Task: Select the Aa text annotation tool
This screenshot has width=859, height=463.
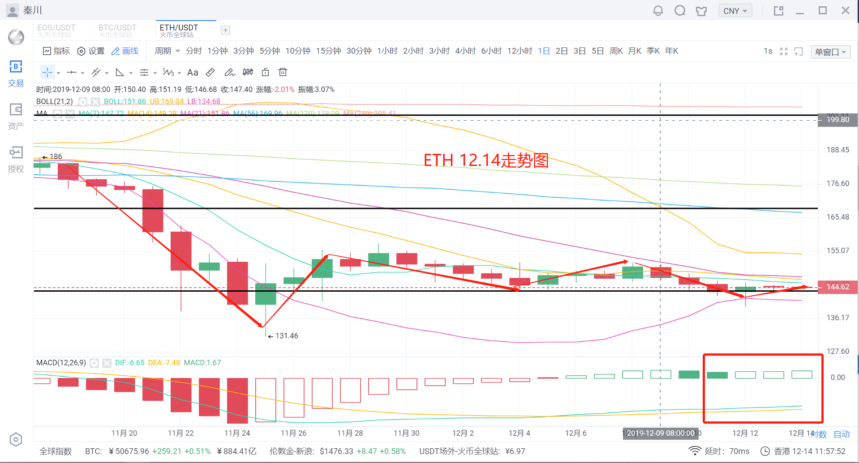Action: [x=193, y=72]
